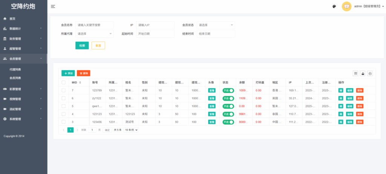Screen dimensions: 386x174
Task: Tick the checkbox for row MID 4
Action: 63,114
